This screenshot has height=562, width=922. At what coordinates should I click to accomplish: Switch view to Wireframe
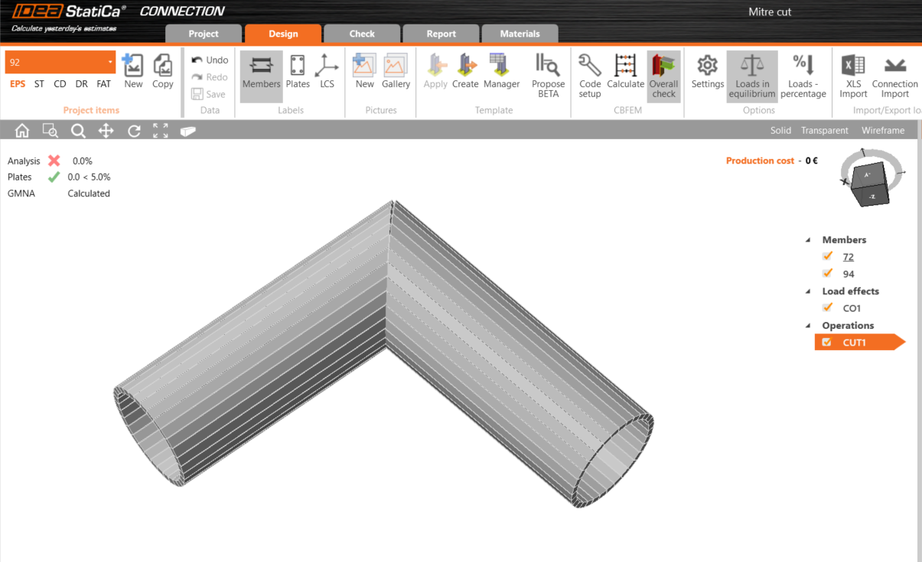pos(882,131)
